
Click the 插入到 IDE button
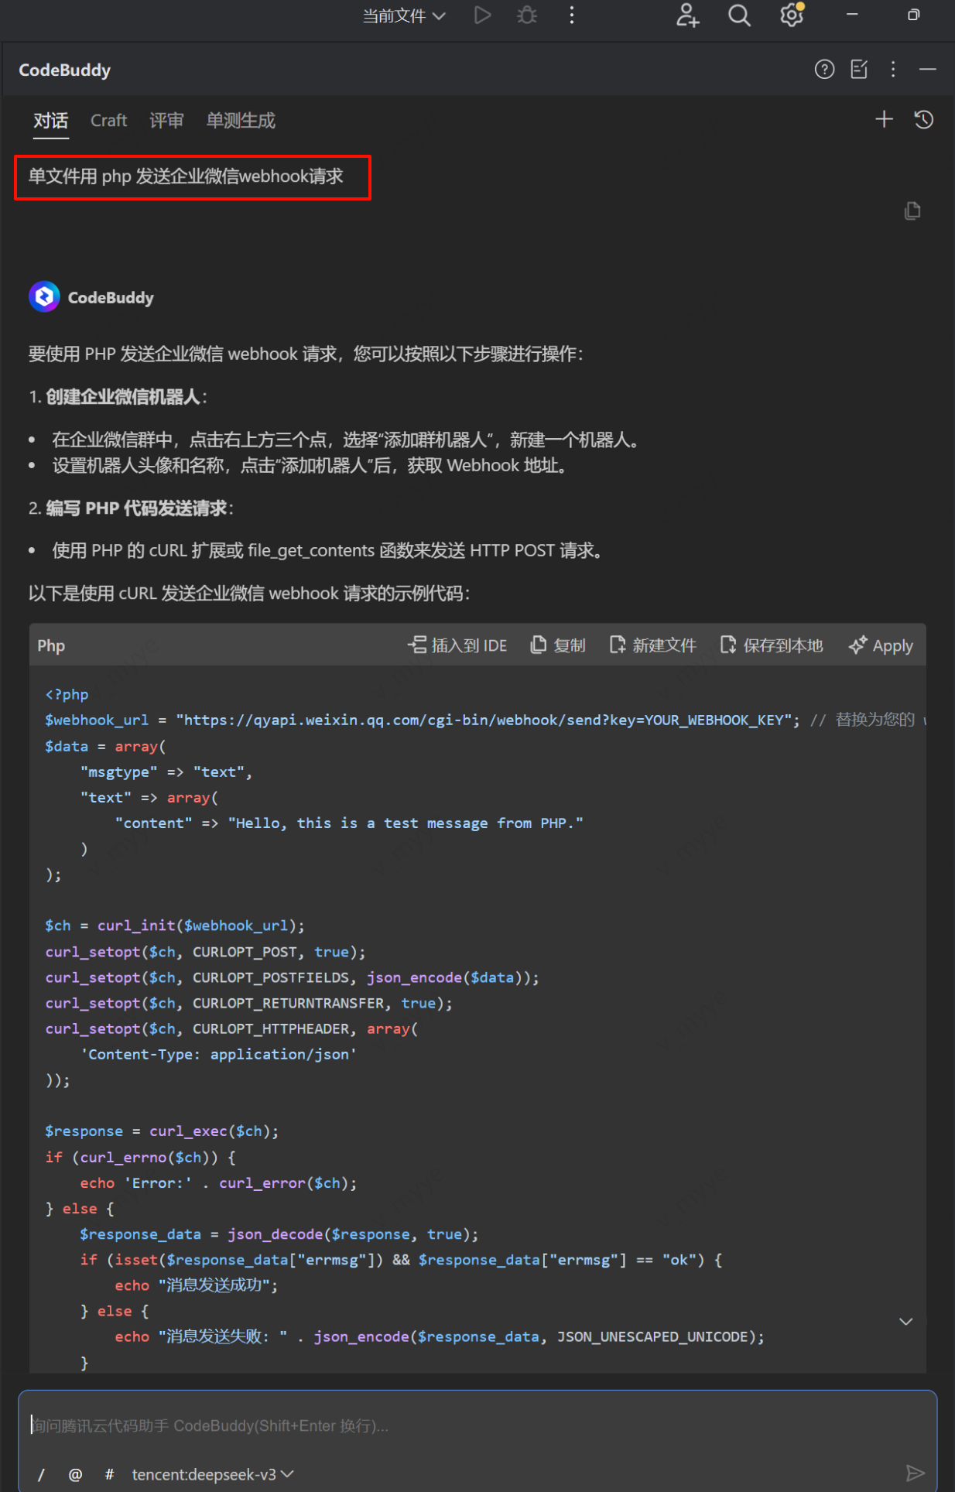pyautogui.click(x=457, y=645)
